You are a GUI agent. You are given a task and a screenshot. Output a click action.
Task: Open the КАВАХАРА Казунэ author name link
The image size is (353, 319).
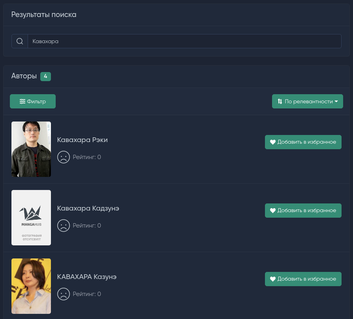[87, 277]
